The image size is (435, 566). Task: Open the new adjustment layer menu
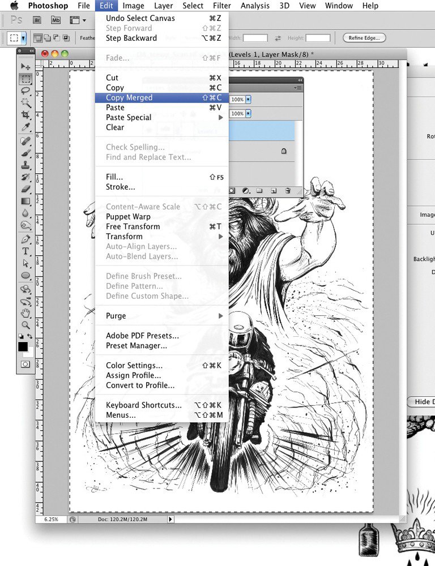(x=246, y=191)
